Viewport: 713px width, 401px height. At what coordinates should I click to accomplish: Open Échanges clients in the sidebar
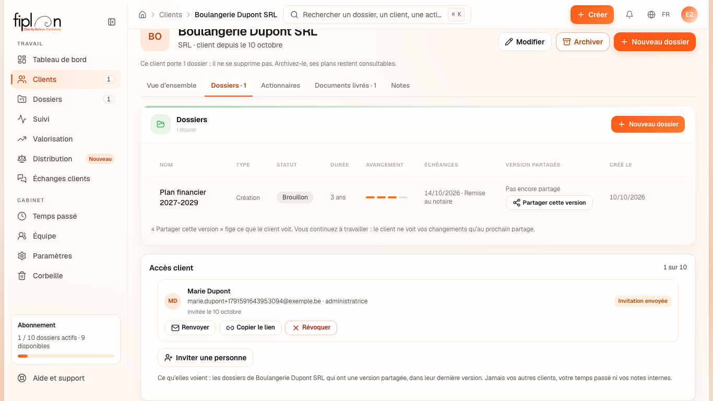[x=66, y=179]
